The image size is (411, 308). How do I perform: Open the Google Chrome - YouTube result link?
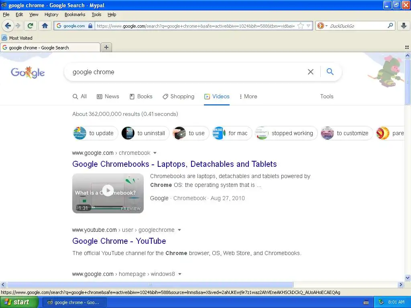[x=119, y=241]
